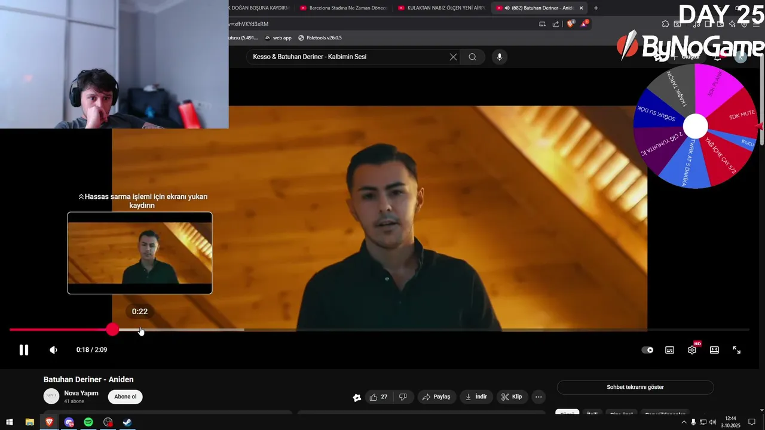Switch to DOĞAN BOŞUNA KAYDIRM tab
The height and width of the screenshot is (430, 765).
tap(259, 8)
